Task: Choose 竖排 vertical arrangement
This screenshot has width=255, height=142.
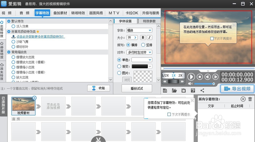Action: (x=143, y=45)
